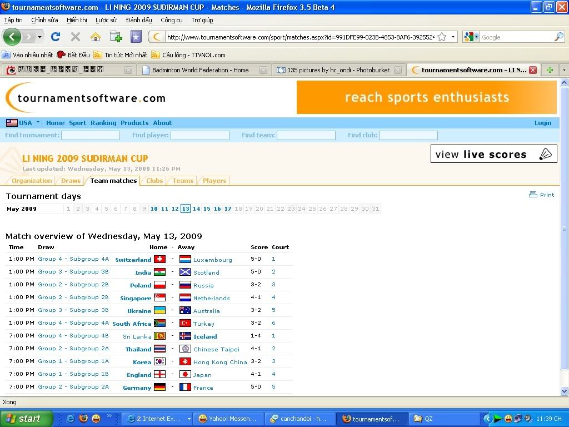569x427 pixels.
Task: Click the Print printer icon
Action: pyautogui.click(x=533, y=195)
